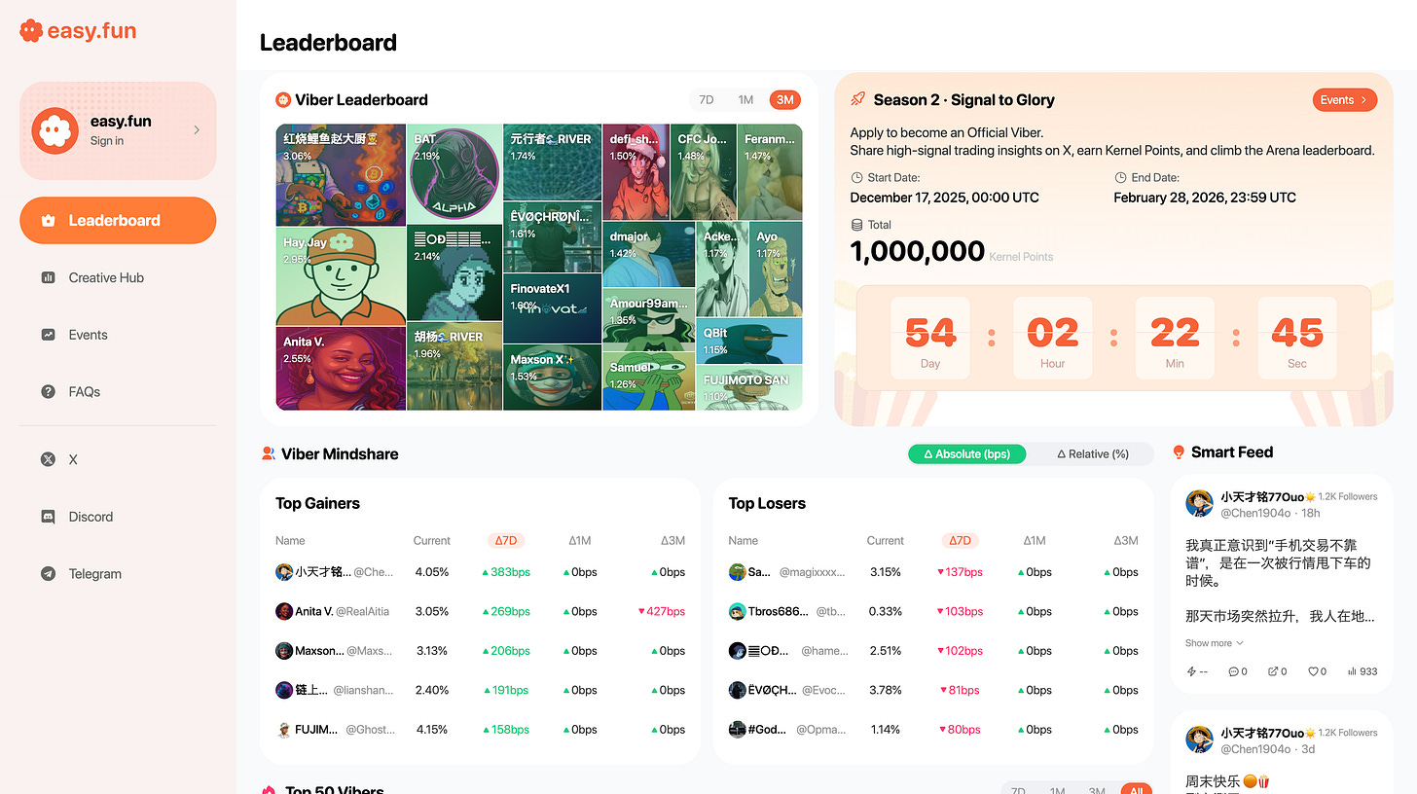Open the Leaderboard menu item
This screenshot has height=794, width=1417.
click(x=118, y=220)
